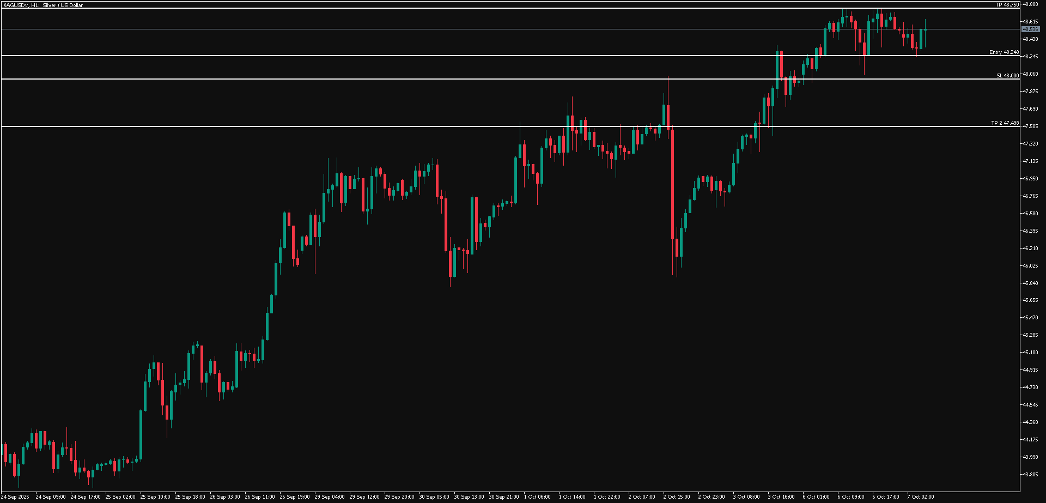The height and width of the screenshot is (503, 1046).
Task: Click the 46.025 price scale label
Action: pyautogui.click(x=1030, y=266)
